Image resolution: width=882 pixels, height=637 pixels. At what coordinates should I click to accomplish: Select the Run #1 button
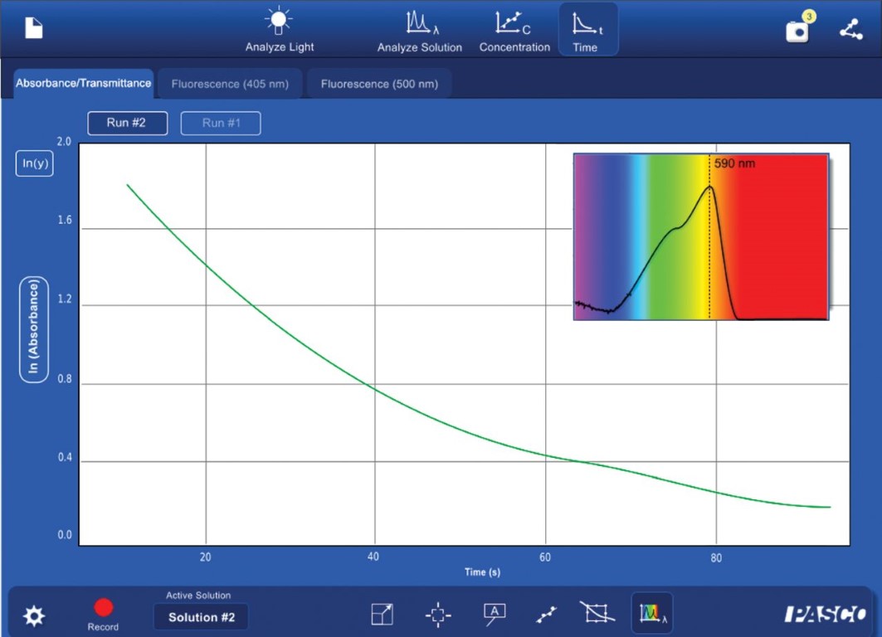click(x=221, y=123)
